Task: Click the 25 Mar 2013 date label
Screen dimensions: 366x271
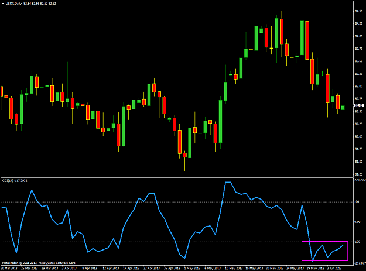Action: tap(29, 269)
